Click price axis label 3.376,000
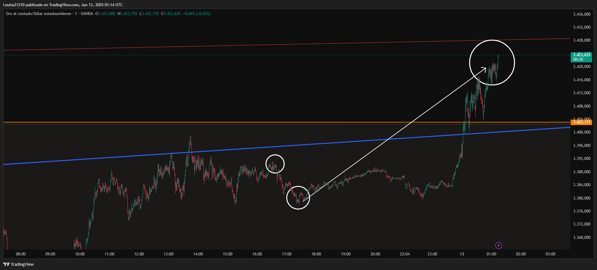This screenshot has height=270, width=597. tap(582, 211)
